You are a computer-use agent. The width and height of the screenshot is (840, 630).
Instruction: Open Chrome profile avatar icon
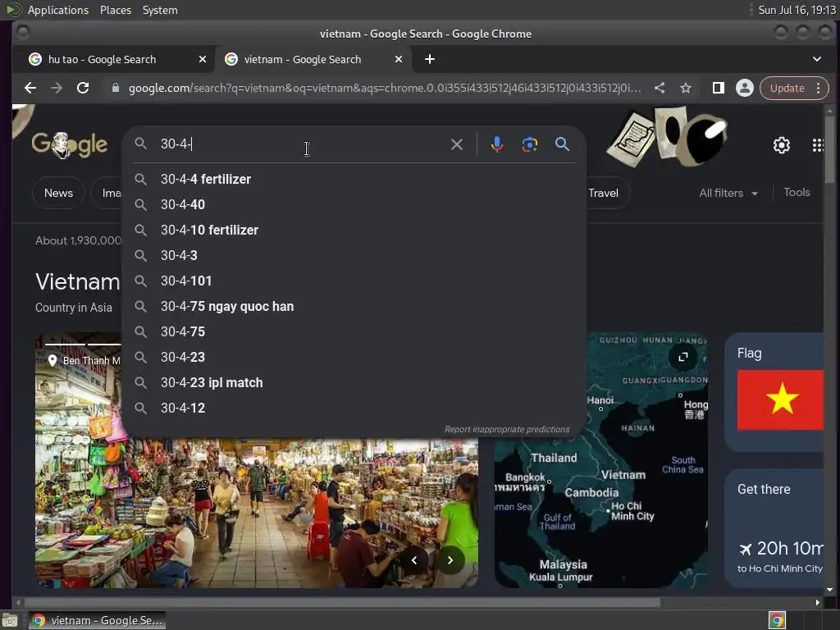pos(745,88)
